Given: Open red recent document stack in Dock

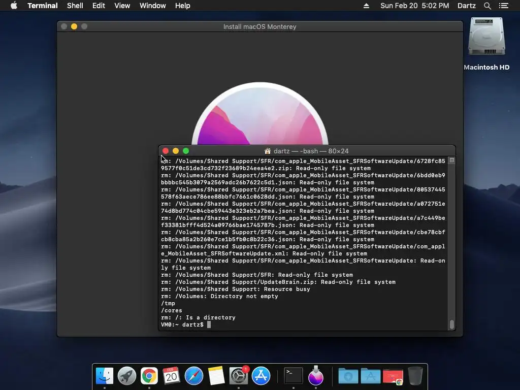Looking at the screenshot, I should (x=393, y=377).
